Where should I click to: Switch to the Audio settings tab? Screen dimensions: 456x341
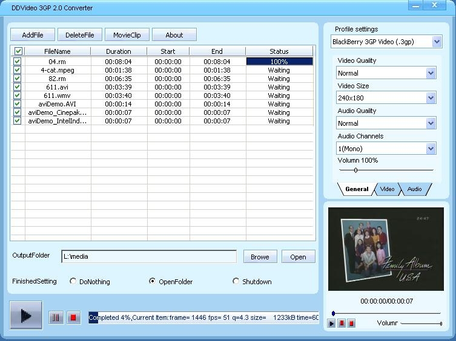pos(414,189)
